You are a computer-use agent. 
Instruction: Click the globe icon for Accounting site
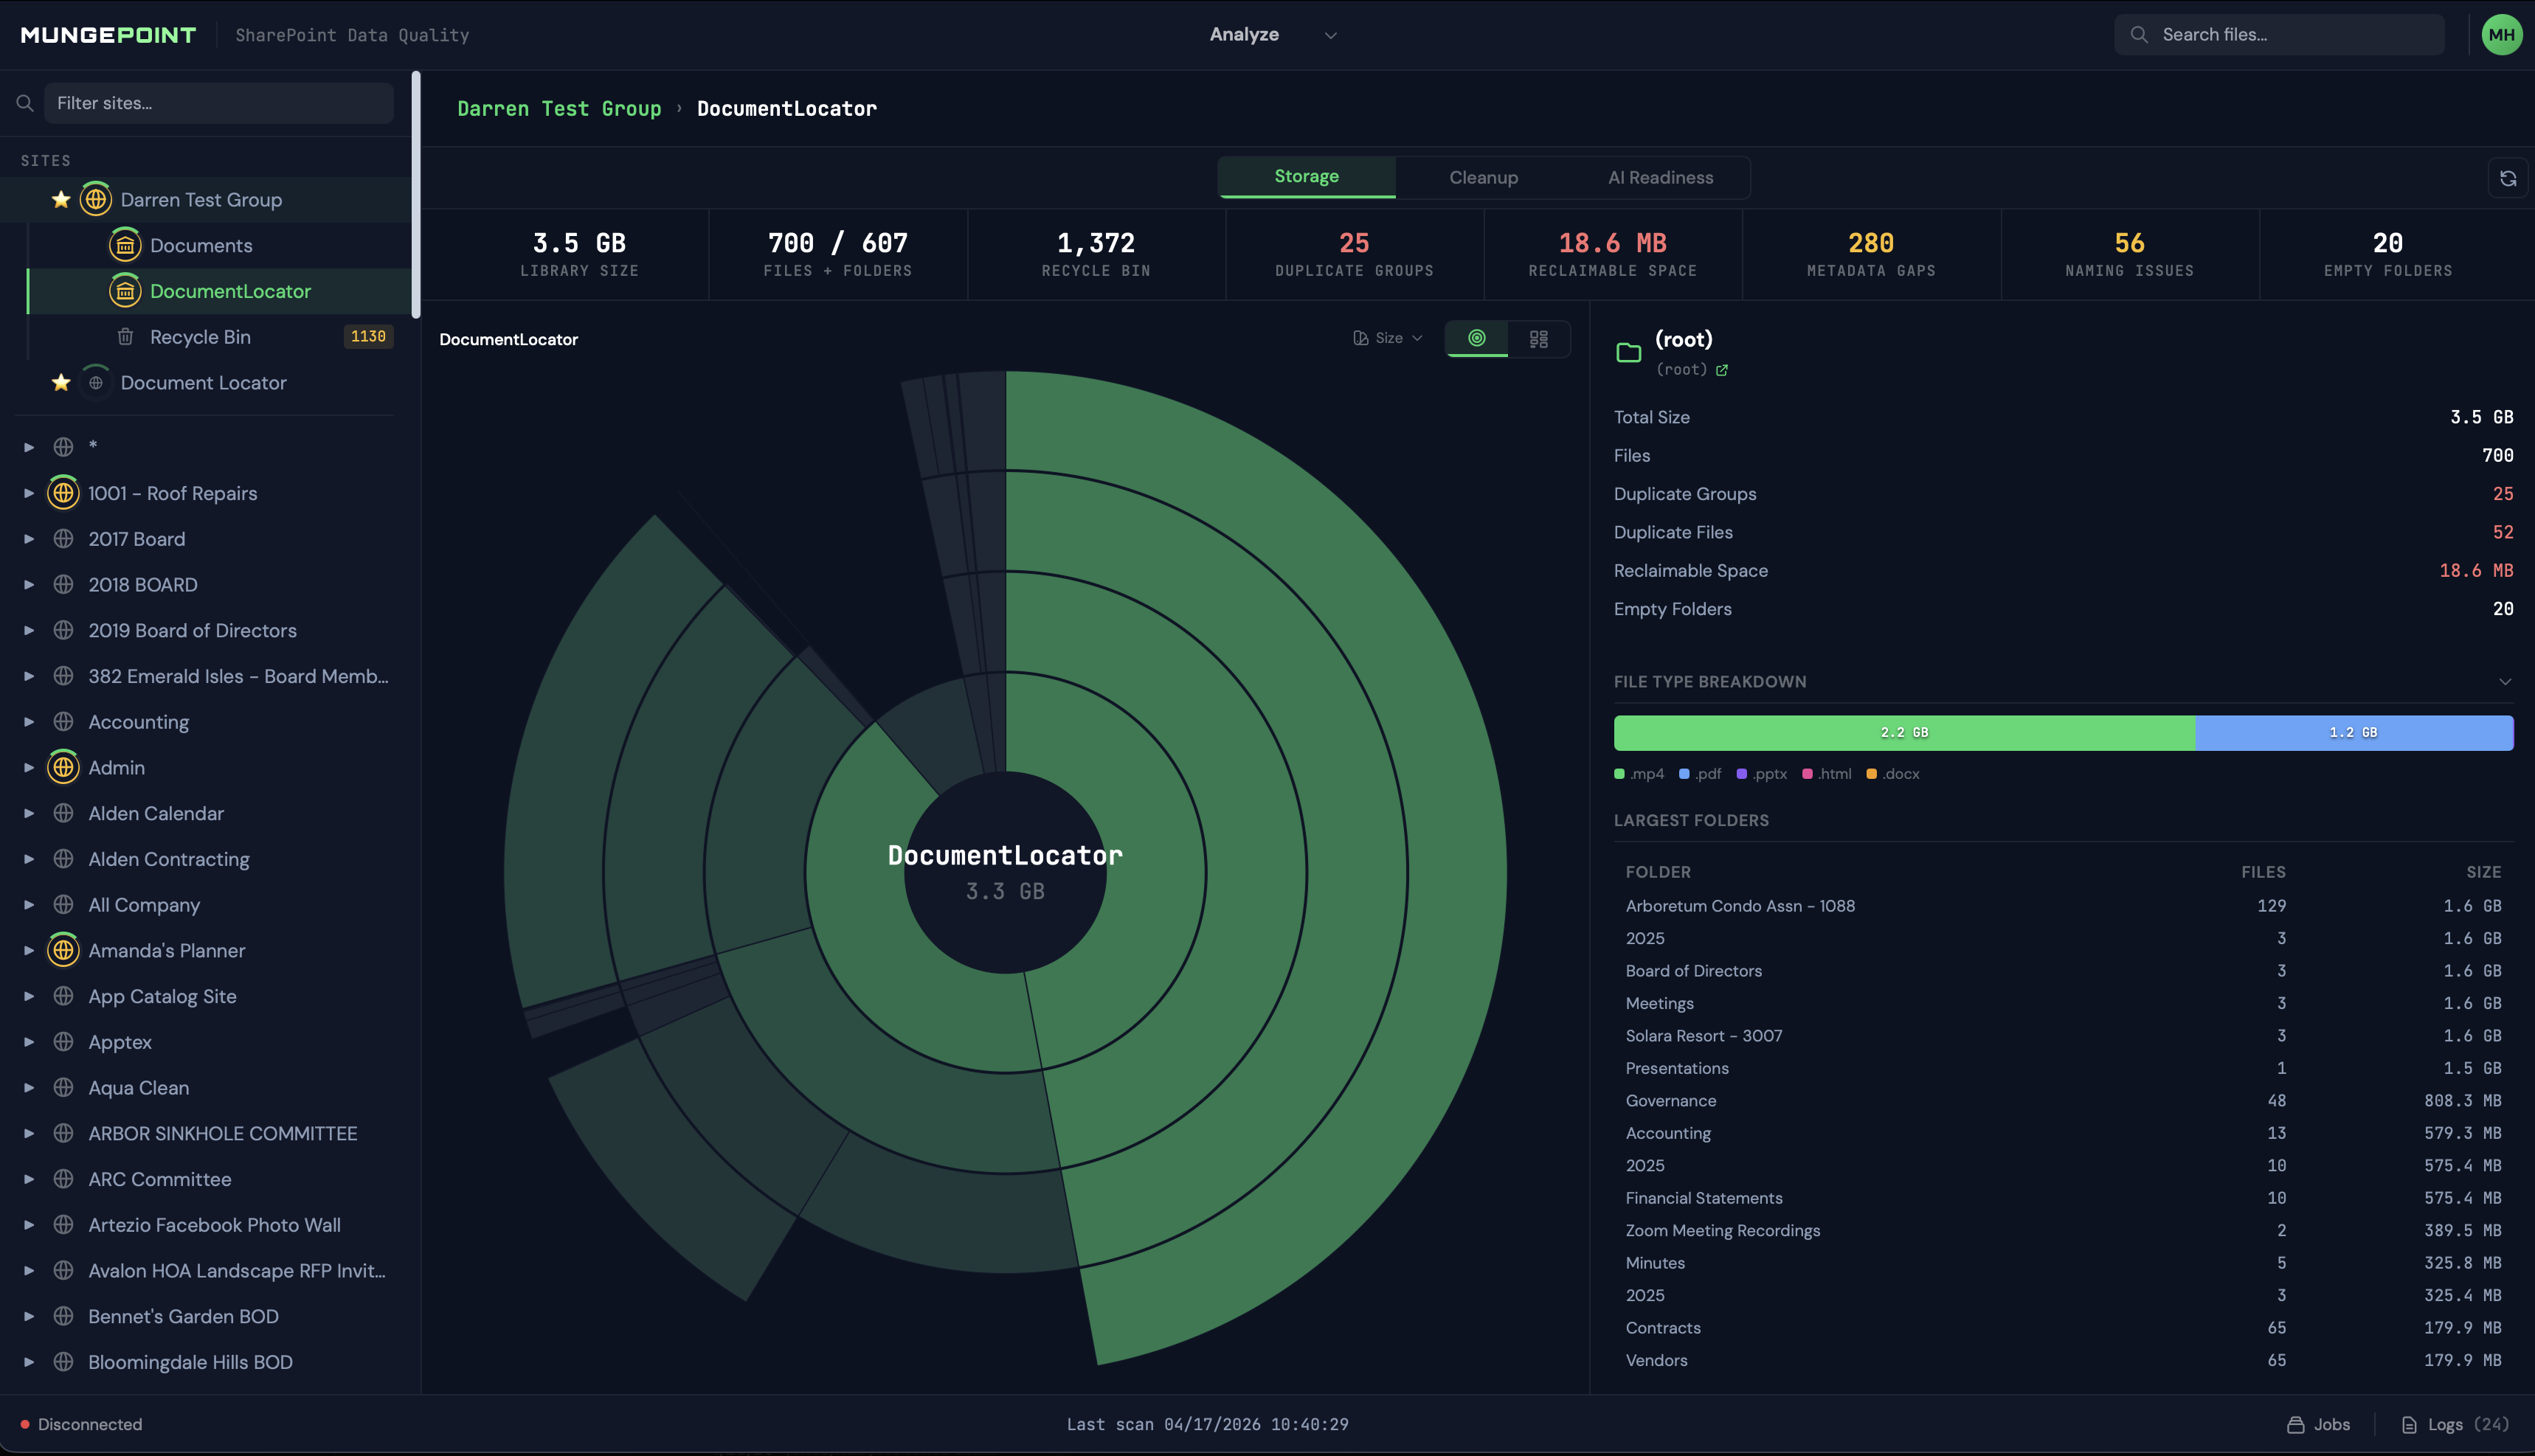click(x=63, y=722)
